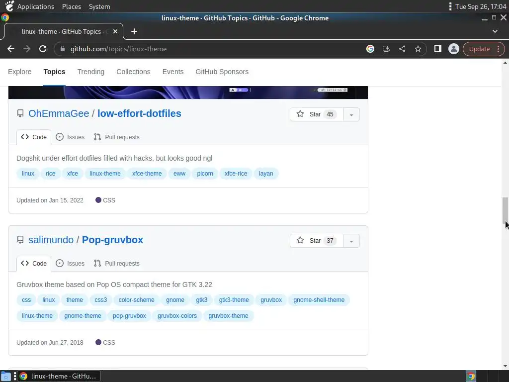Click repo icon beside OhEmmaGee low-effort-dotfiles
The height and width of the screenshot is (382, 509).
[x=20, y=113]
